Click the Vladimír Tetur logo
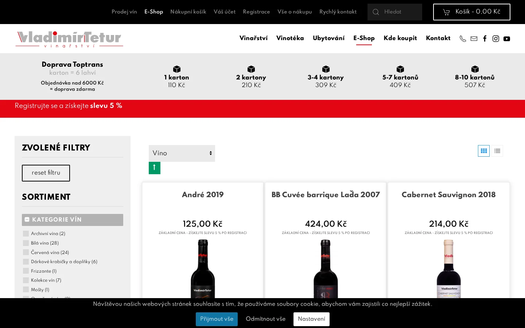The image size is (525, 328). 69,39
